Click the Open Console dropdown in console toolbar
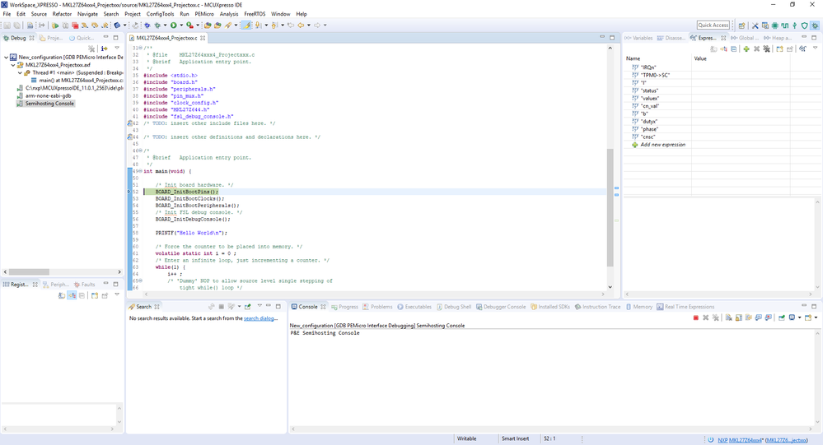Screen dimensions: 823x445 816,318
